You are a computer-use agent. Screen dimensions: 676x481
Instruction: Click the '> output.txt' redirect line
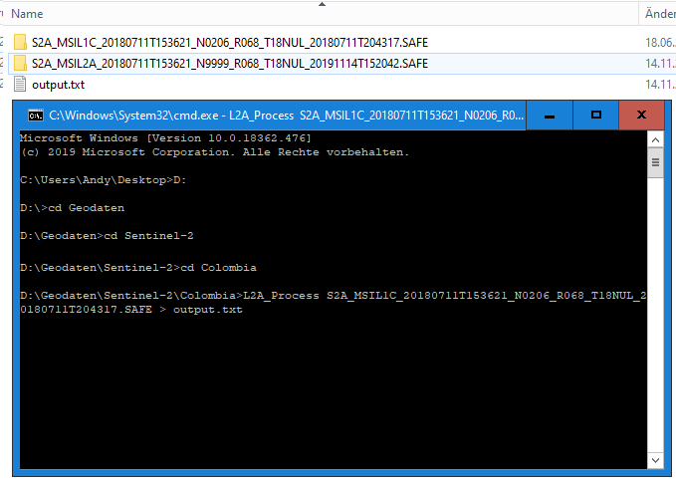click(x=131, y=310)
